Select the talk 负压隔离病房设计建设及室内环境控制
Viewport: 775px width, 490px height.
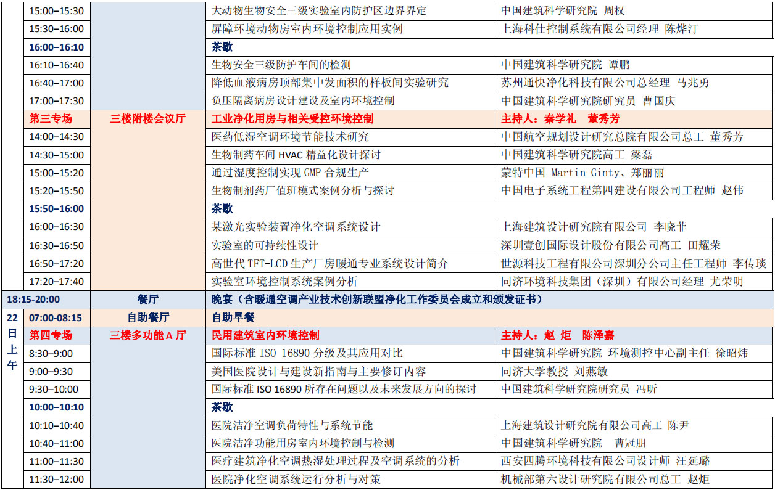click(303, 100)
